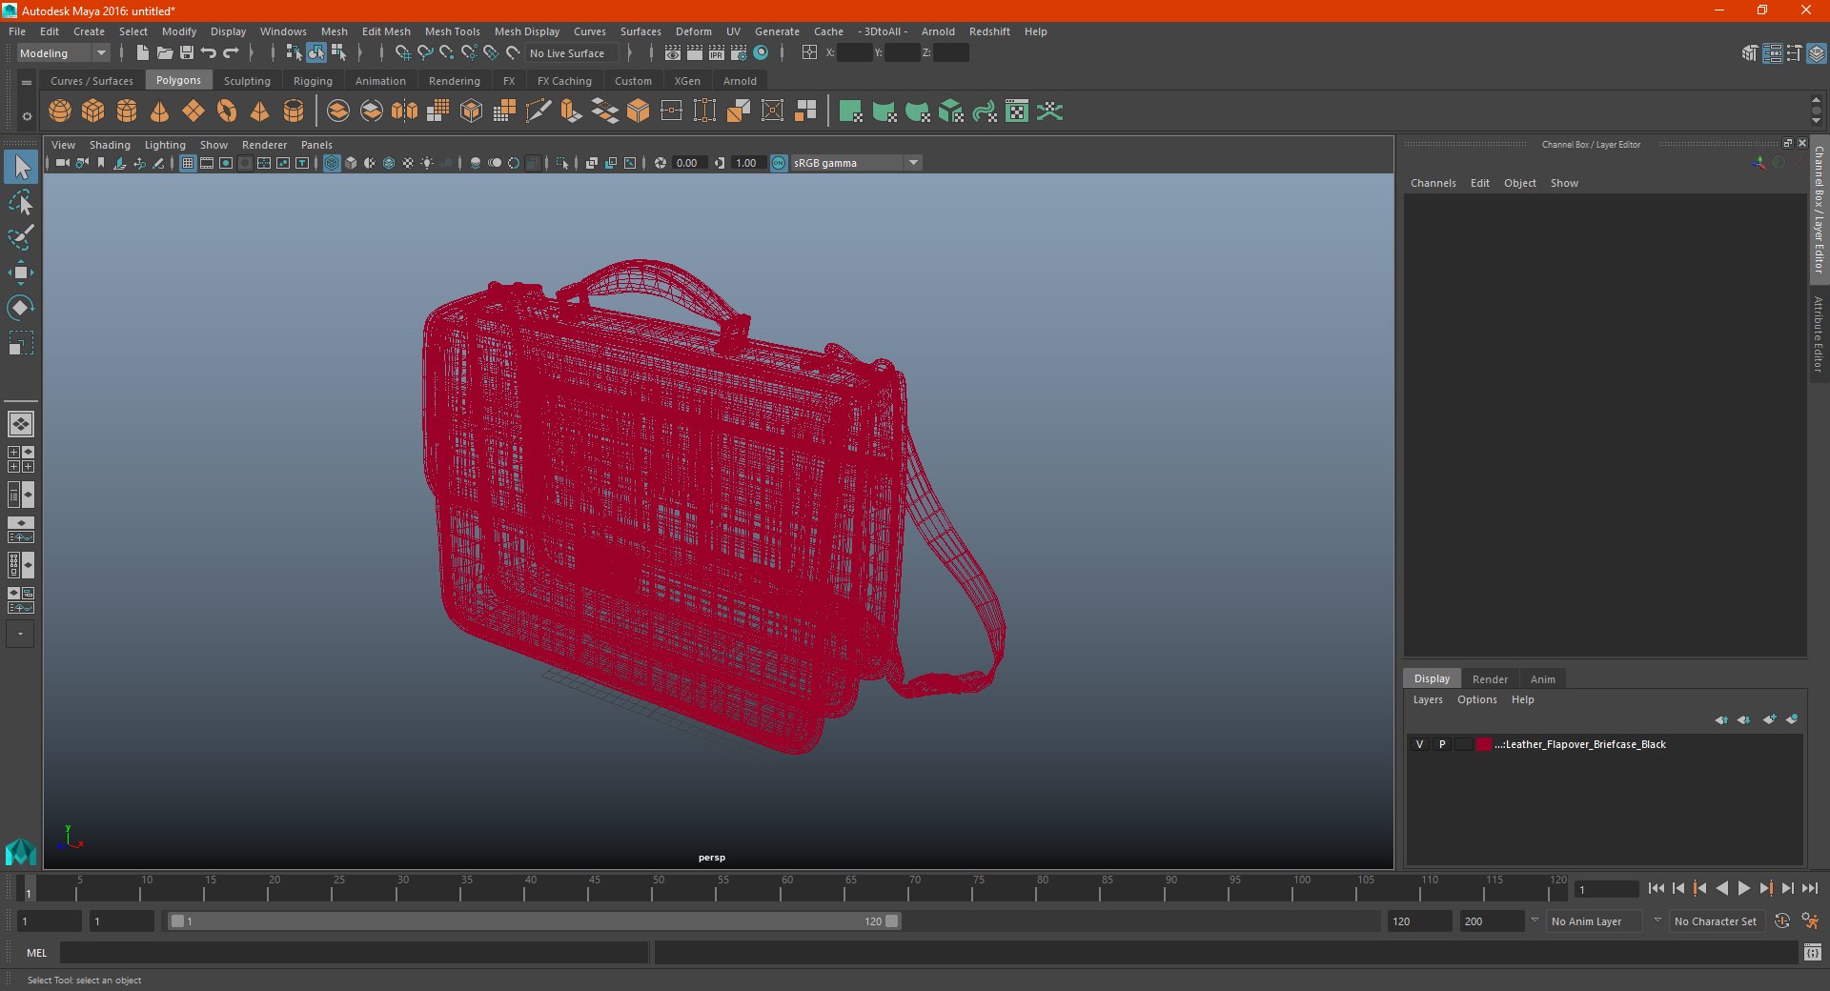Activate the Rotate tool
The height and width of the screenshot is (991, 1830).
pyautogui.click(x=21, y=308)
